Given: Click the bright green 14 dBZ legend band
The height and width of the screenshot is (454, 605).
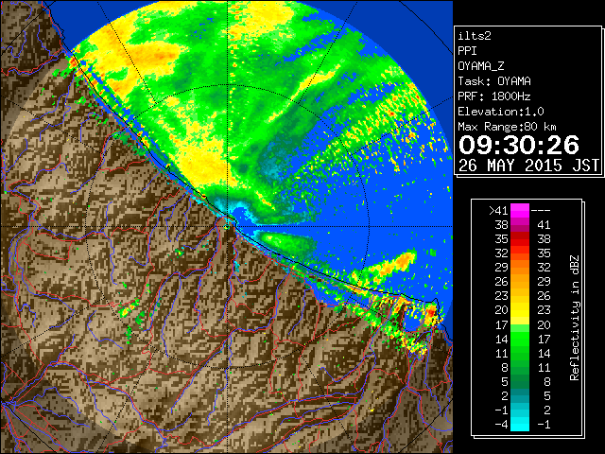Looking at the screenshot, I should click(x=520, y=339).
